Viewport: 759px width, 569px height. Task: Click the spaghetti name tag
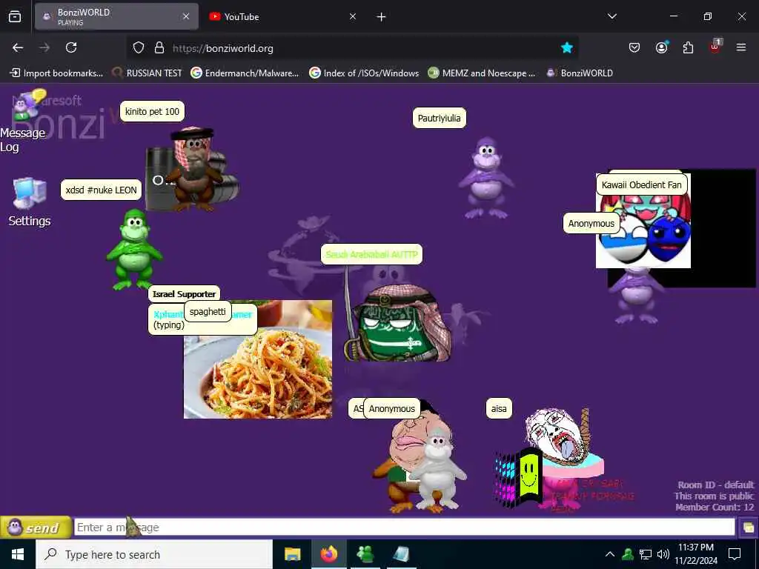tap(208, 312)
